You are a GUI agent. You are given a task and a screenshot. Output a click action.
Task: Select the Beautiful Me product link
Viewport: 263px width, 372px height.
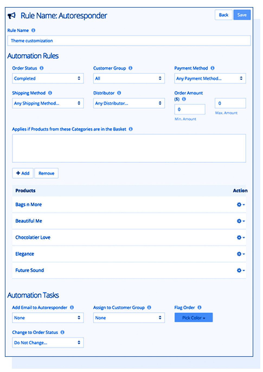29,221
